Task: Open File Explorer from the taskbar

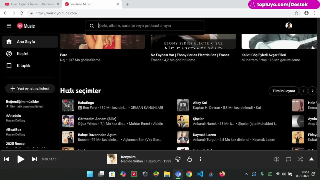Action: (x=167, y=174)
